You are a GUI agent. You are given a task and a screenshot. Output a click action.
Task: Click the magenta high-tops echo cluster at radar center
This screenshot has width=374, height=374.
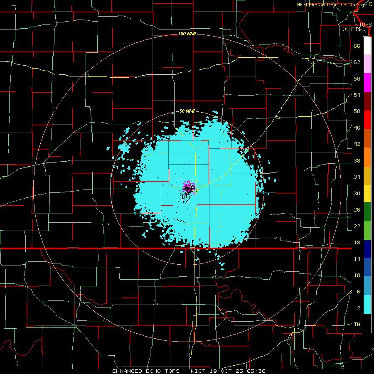tap(189, 188)
